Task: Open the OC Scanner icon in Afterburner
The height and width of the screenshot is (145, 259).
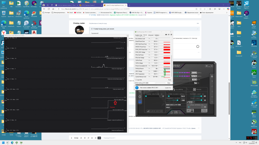Action: tap(140, 92)
